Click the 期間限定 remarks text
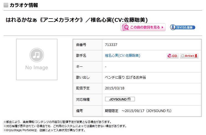 click(x=111, y=111)
